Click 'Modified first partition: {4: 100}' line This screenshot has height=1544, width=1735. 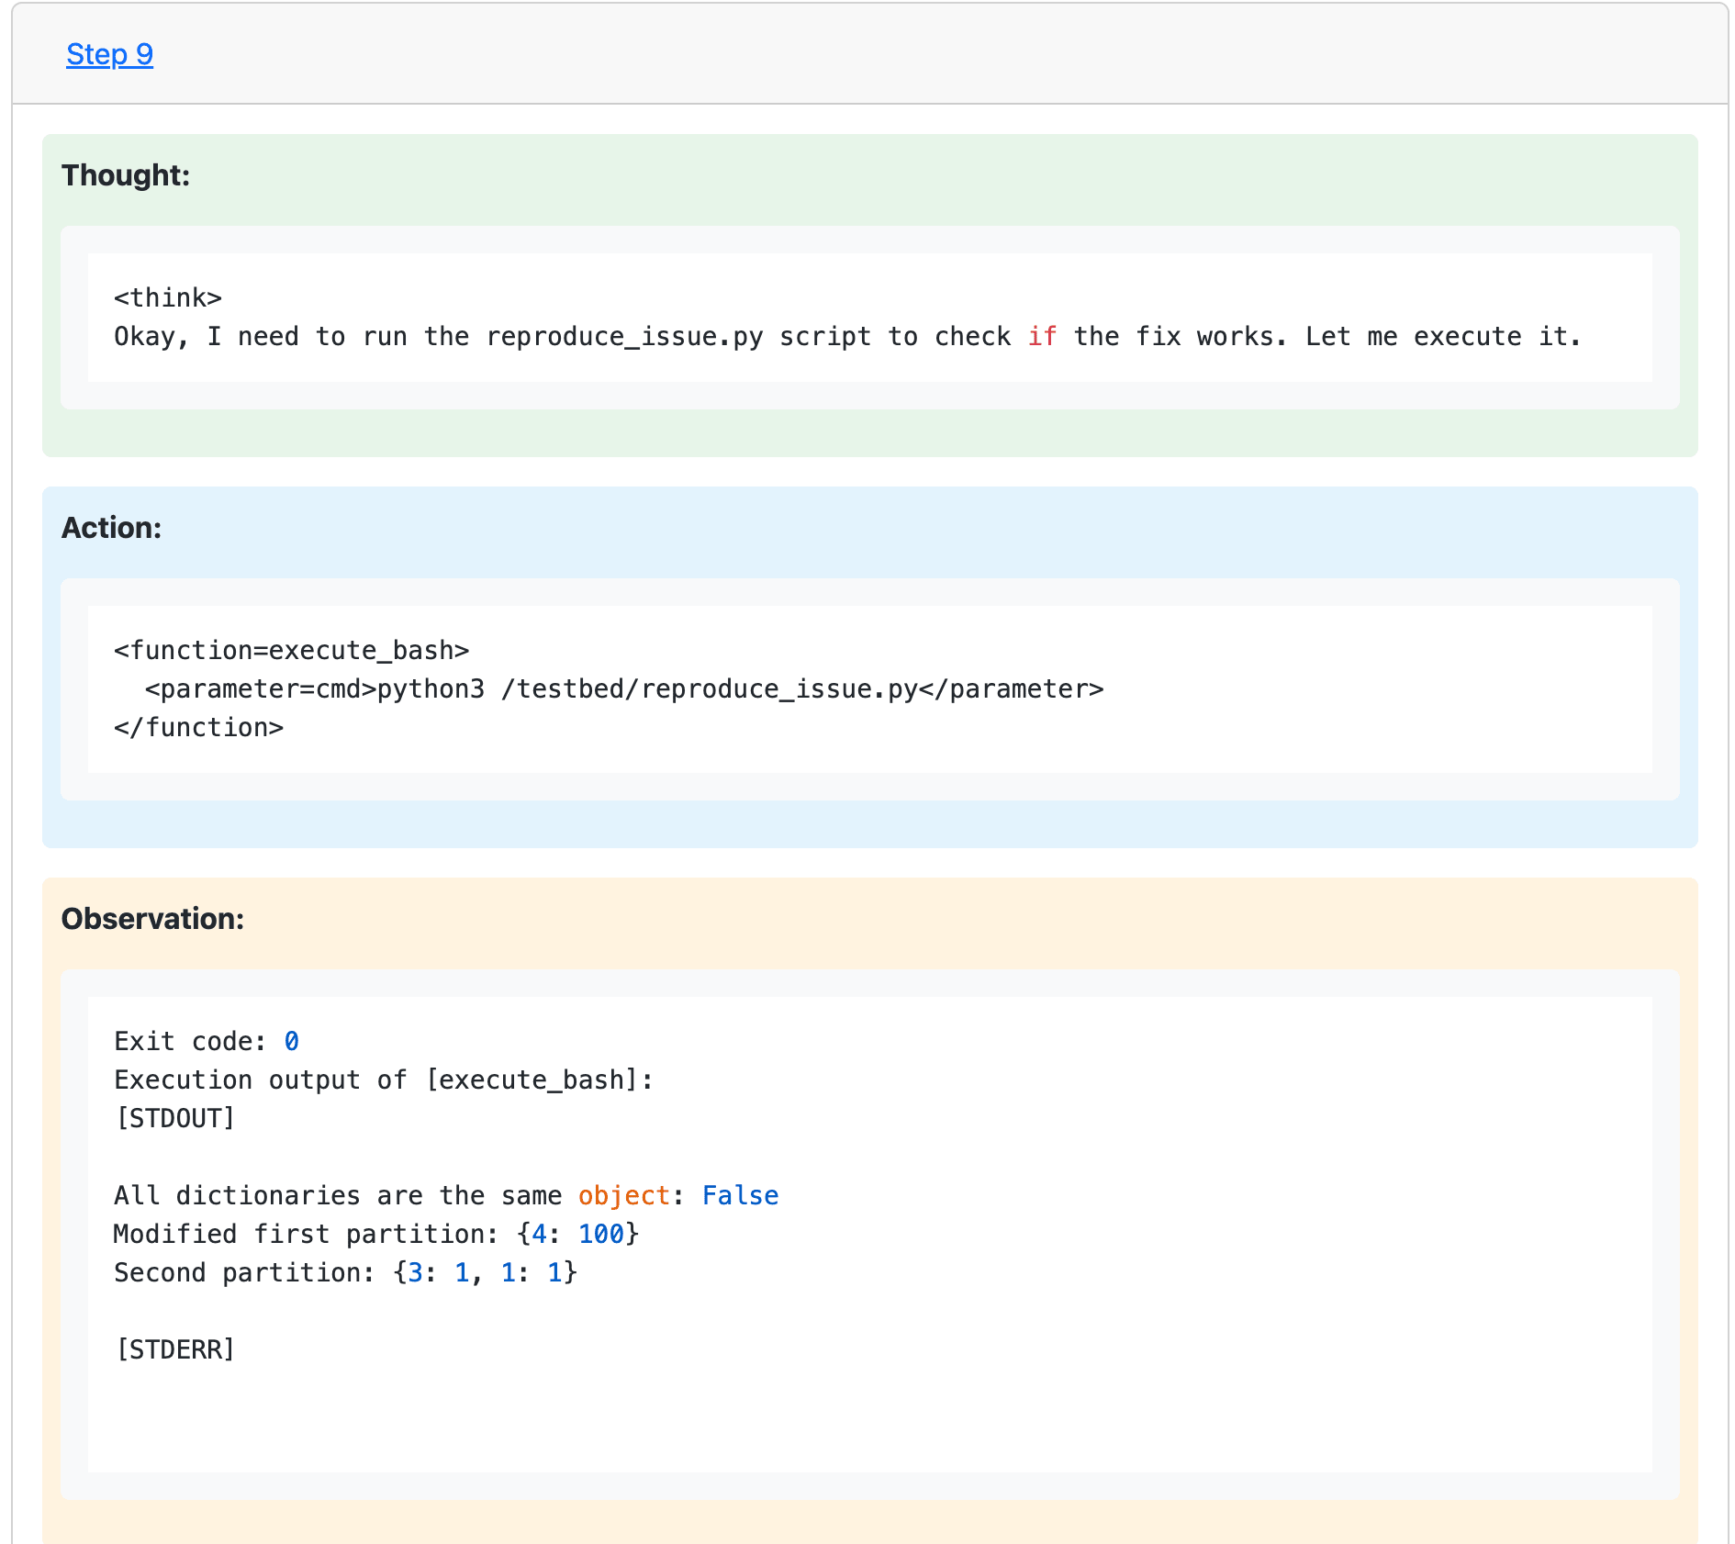(x=376, y=1235)
